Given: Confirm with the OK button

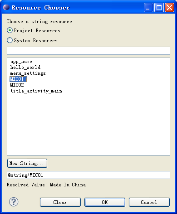Looking at the screenshot, I should 105,202.
